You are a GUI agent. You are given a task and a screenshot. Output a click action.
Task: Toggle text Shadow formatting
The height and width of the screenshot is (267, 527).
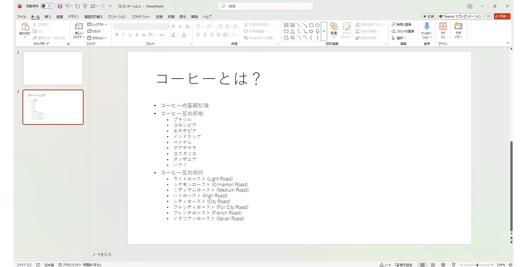(137, 35)
